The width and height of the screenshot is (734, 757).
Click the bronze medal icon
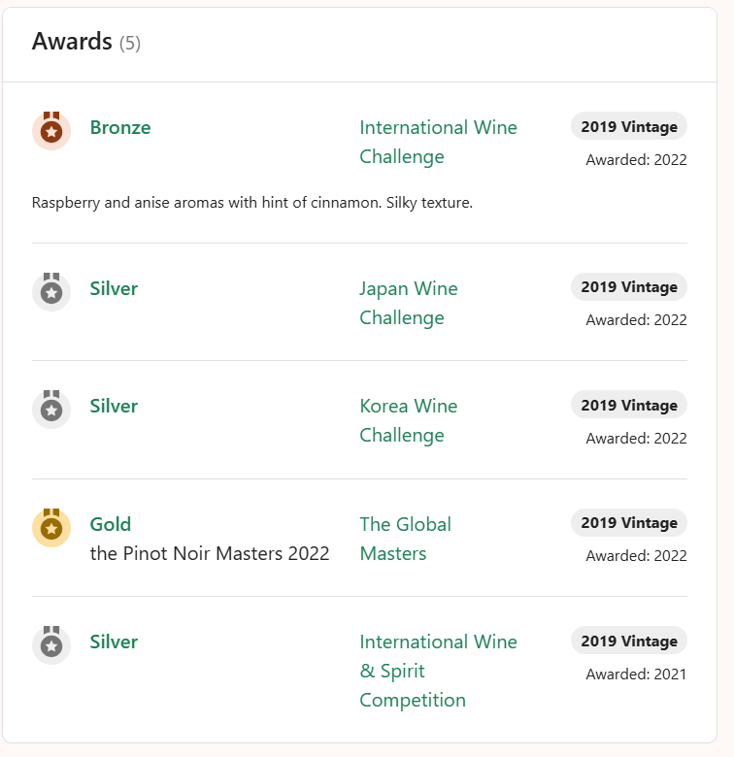(x=51, y=130)
